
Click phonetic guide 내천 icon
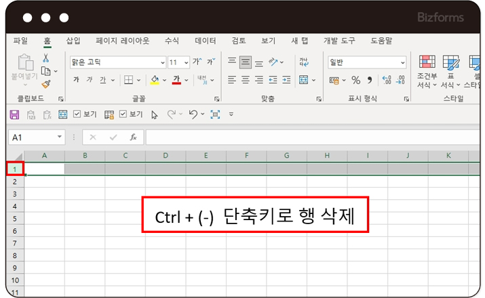point(202,80)
